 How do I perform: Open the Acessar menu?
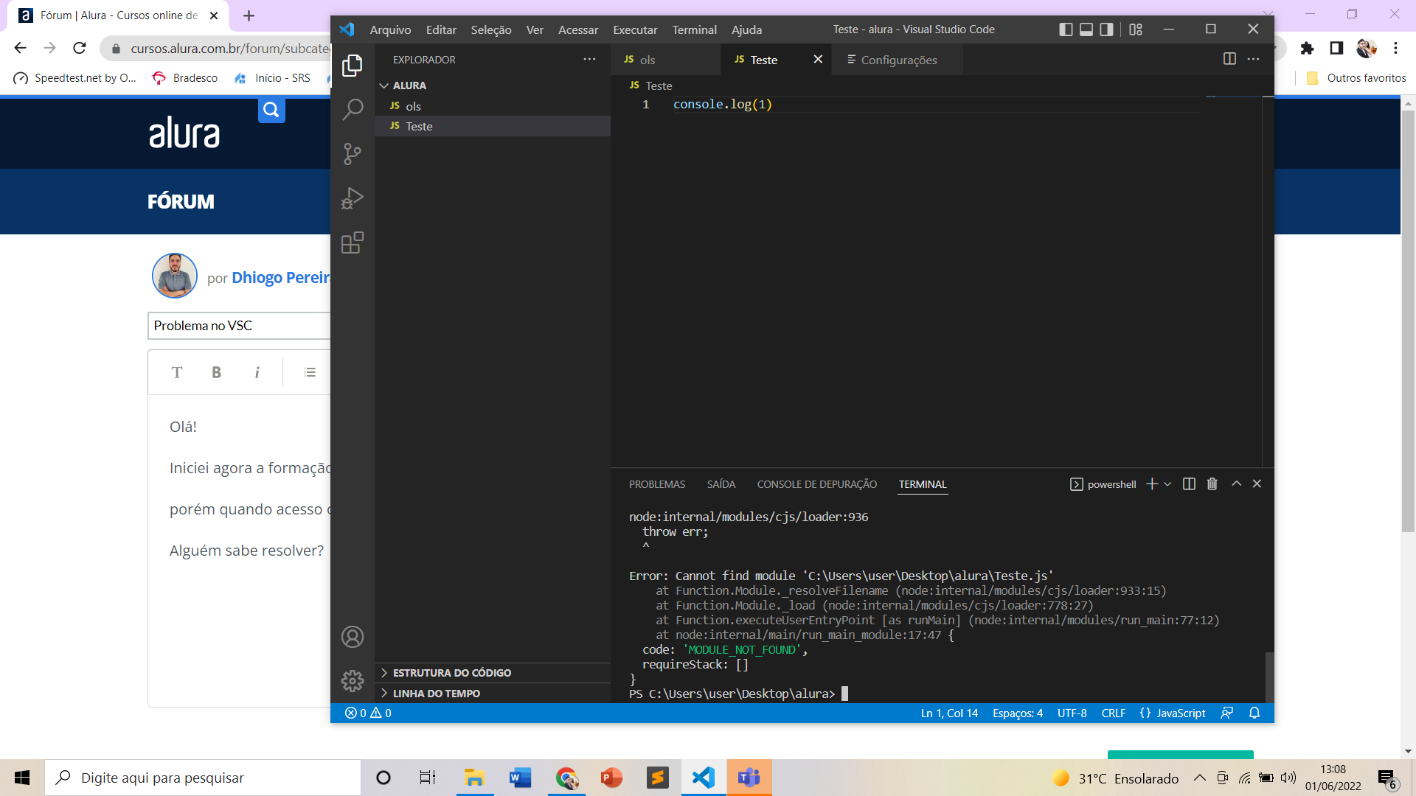[578, 29]
